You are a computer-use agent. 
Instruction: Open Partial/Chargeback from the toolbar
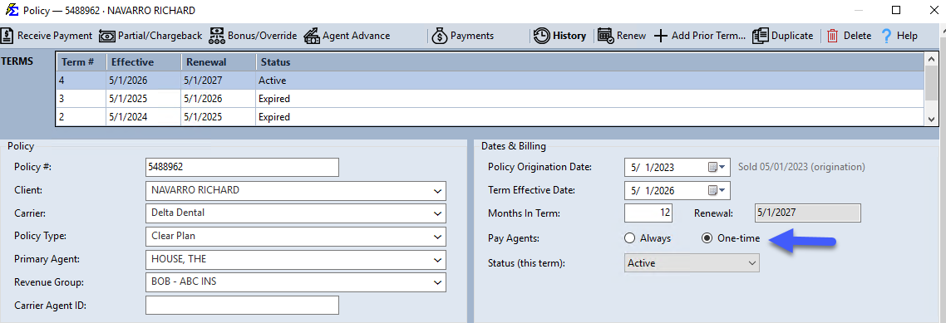150,36
